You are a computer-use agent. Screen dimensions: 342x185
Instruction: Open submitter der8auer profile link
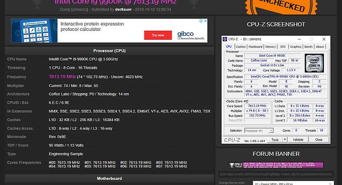[x=123, y=9]
